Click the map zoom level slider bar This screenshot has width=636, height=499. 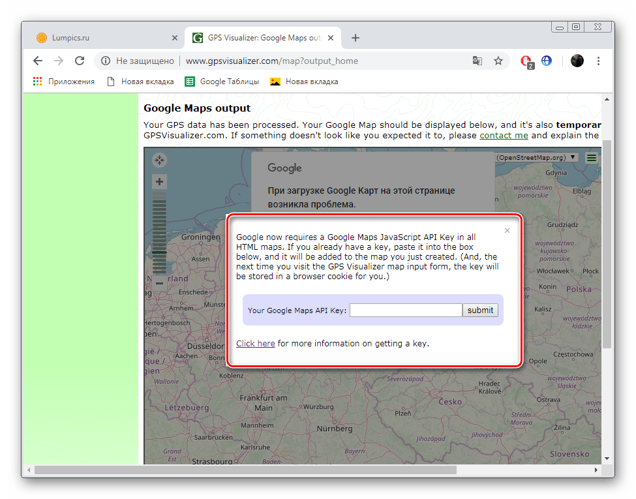click(x=159, y=232)
